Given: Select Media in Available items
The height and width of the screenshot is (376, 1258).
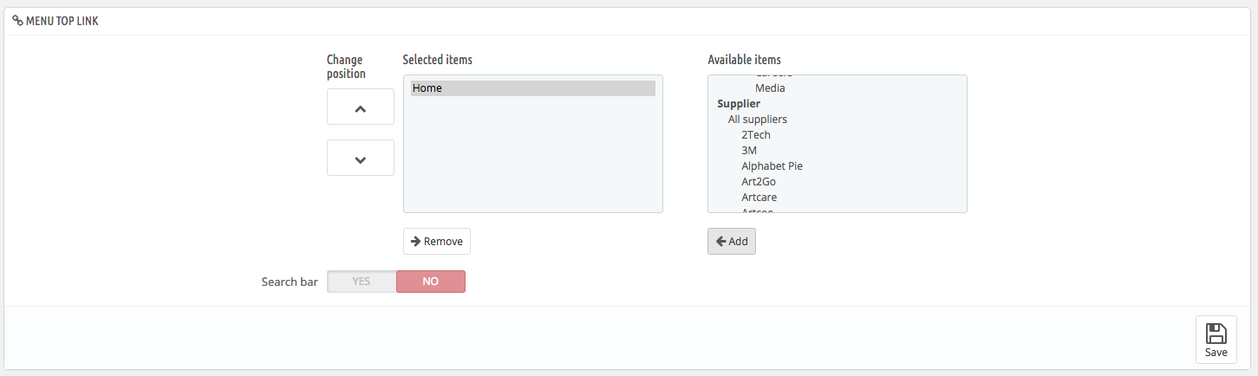Looking at the screenshot, I should [770, 88].
